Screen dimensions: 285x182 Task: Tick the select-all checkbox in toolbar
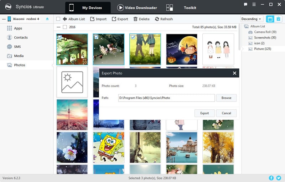click(58, 19)
